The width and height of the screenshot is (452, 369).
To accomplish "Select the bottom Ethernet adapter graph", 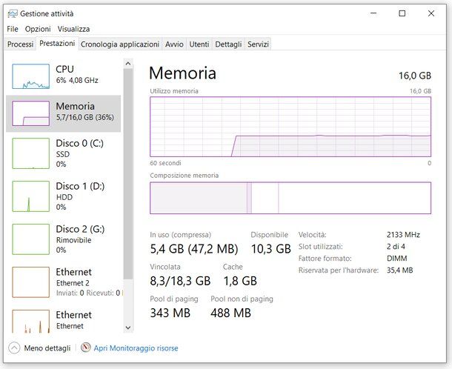I will (x=30, y=322).
